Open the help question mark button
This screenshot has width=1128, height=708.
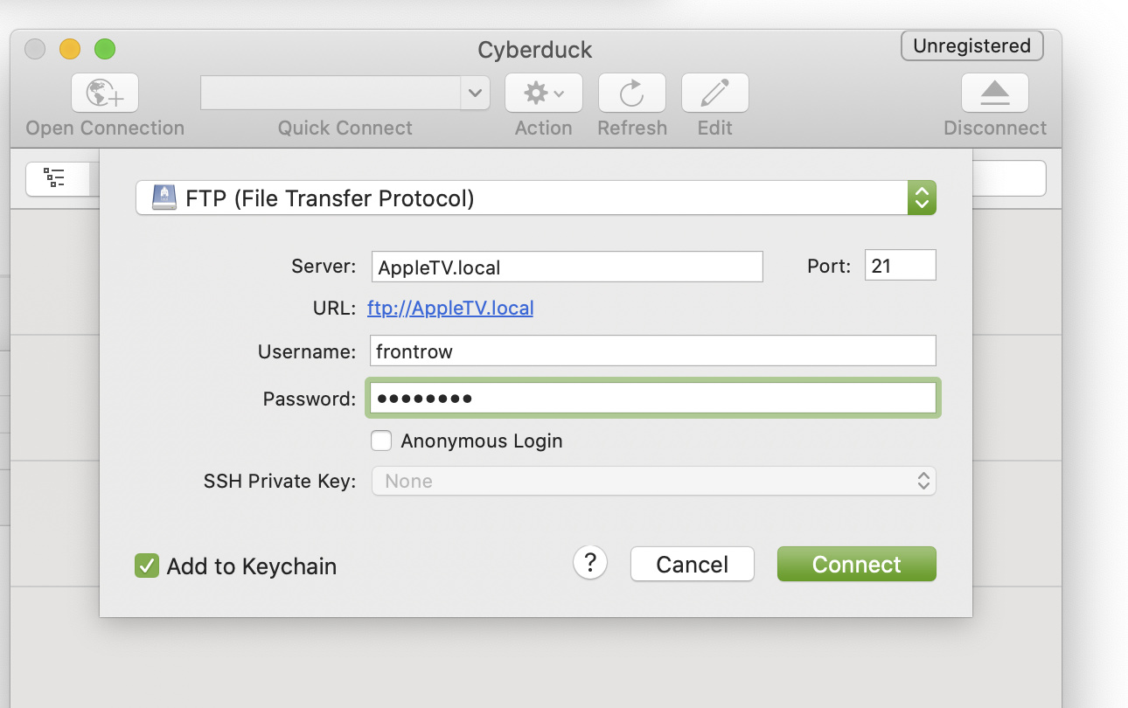(590, 563)
